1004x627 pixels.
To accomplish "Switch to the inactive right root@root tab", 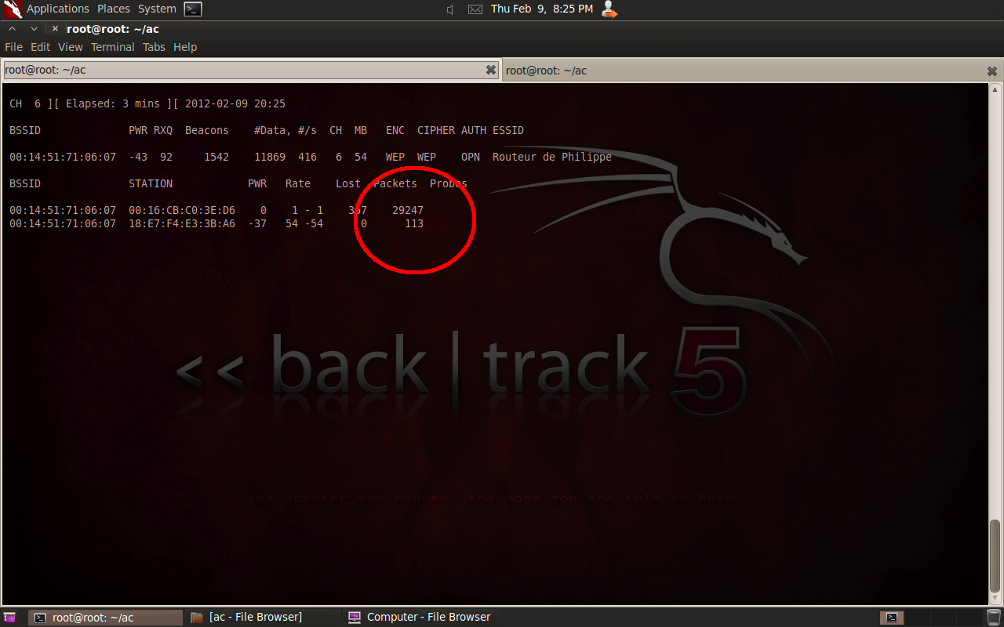I will pos(752,71).
